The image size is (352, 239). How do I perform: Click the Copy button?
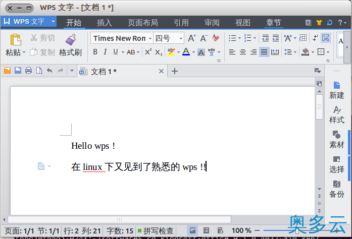coord(42,52)
